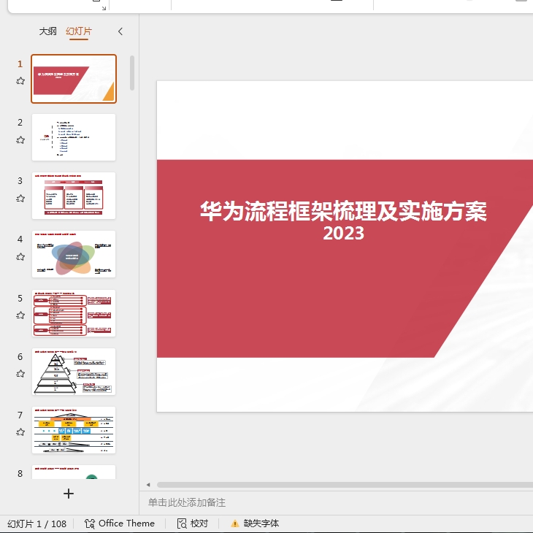Viewport: 533px width, 533px height.
Task: Click the star icon under slide 1
Action: point(20,81)
